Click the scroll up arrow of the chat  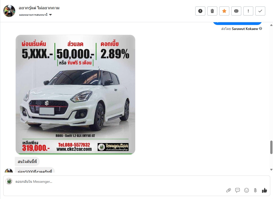point(271,25)
